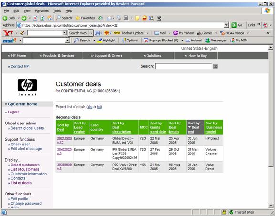Click the Mail envelope toolbar icon
275x216 pixels.
(x=110, y=18)
